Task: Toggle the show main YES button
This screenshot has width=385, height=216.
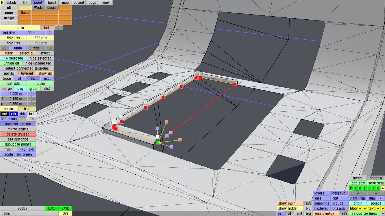Action: tap(308, 203)
